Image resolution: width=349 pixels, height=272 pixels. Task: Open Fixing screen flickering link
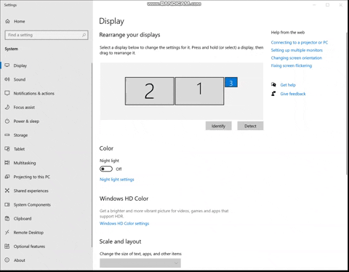click(292, 65)
